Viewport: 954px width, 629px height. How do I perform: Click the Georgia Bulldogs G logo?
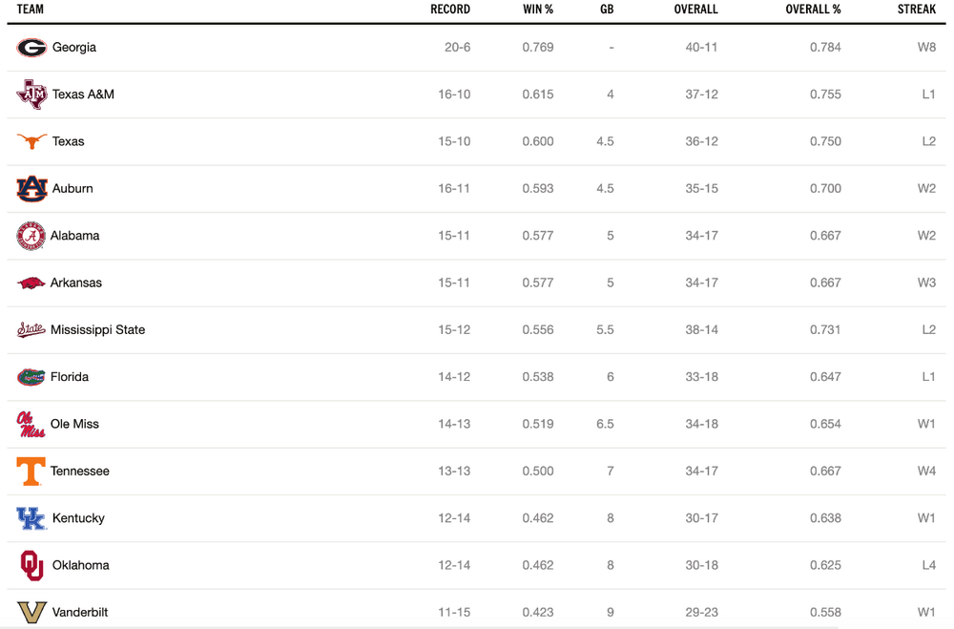point(31,48)
